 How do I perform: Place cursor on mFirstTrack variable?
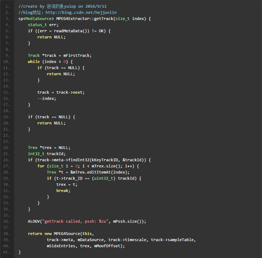(77, 55)
